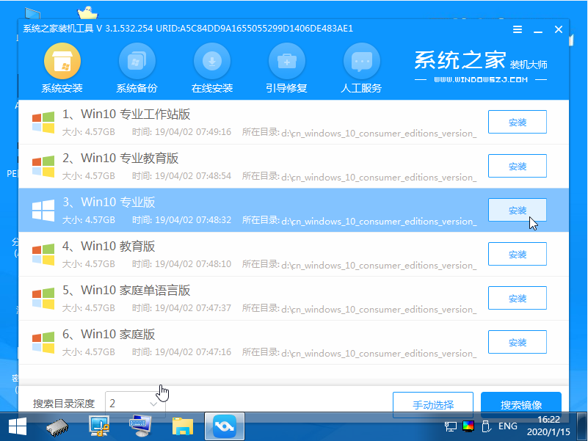Open the 系统安装 section
The width and height of the screenshot is (588, 441).
click(x=62, y=66)
